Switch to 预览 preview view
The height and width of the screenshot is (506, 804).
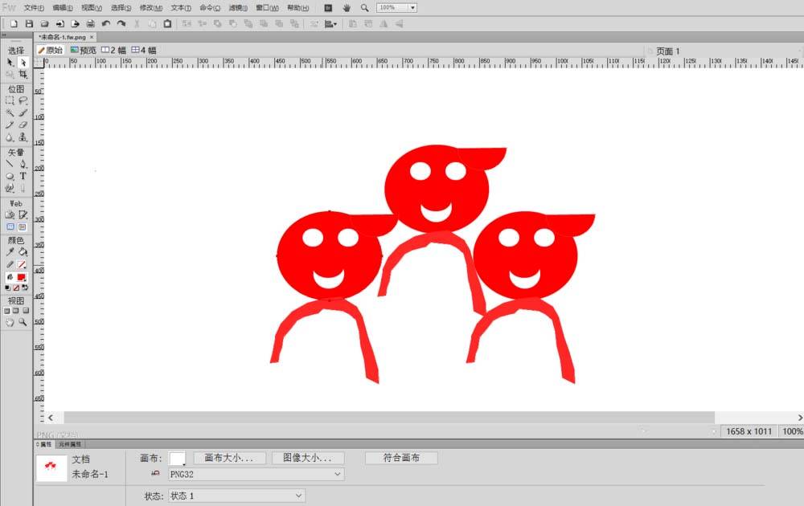point(83,50)
